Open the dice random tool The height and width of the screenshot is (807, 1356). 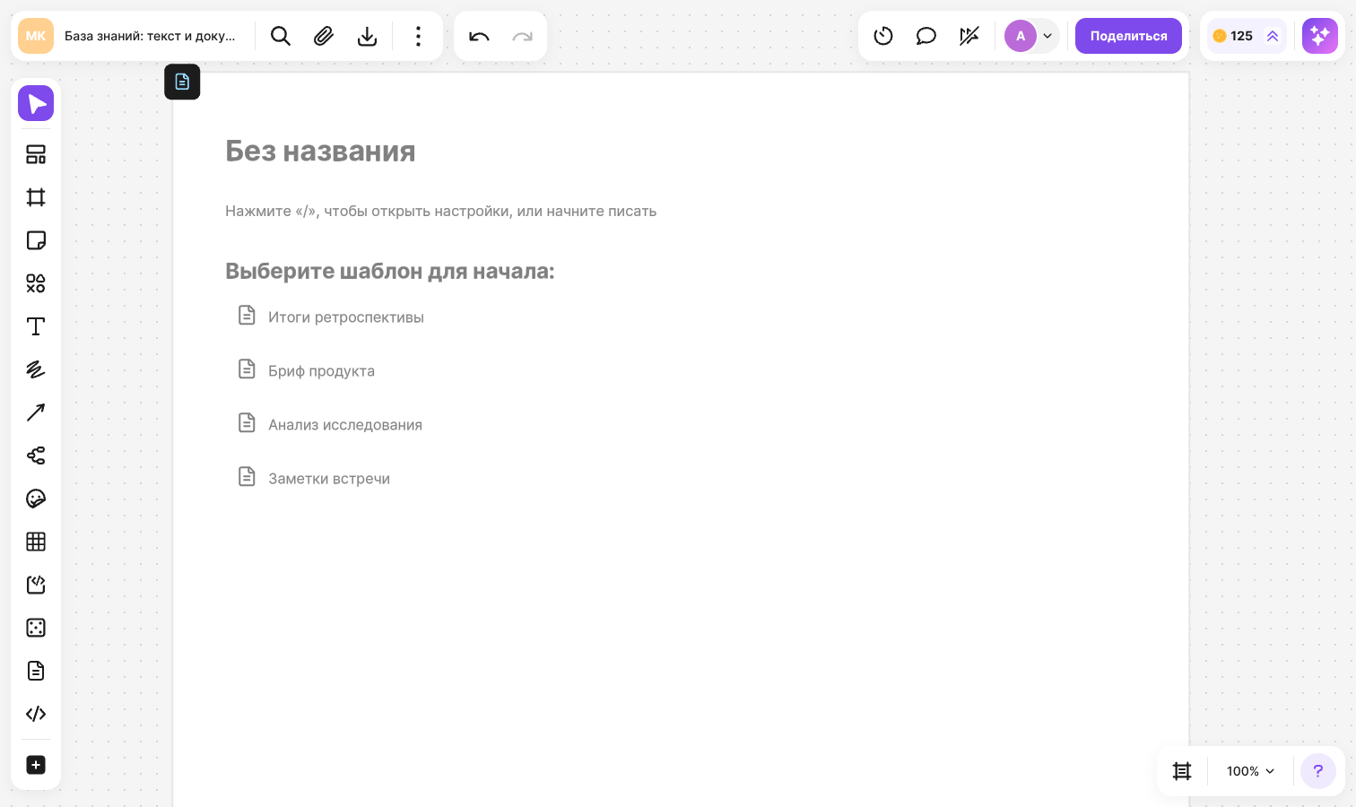pos(36,628)
